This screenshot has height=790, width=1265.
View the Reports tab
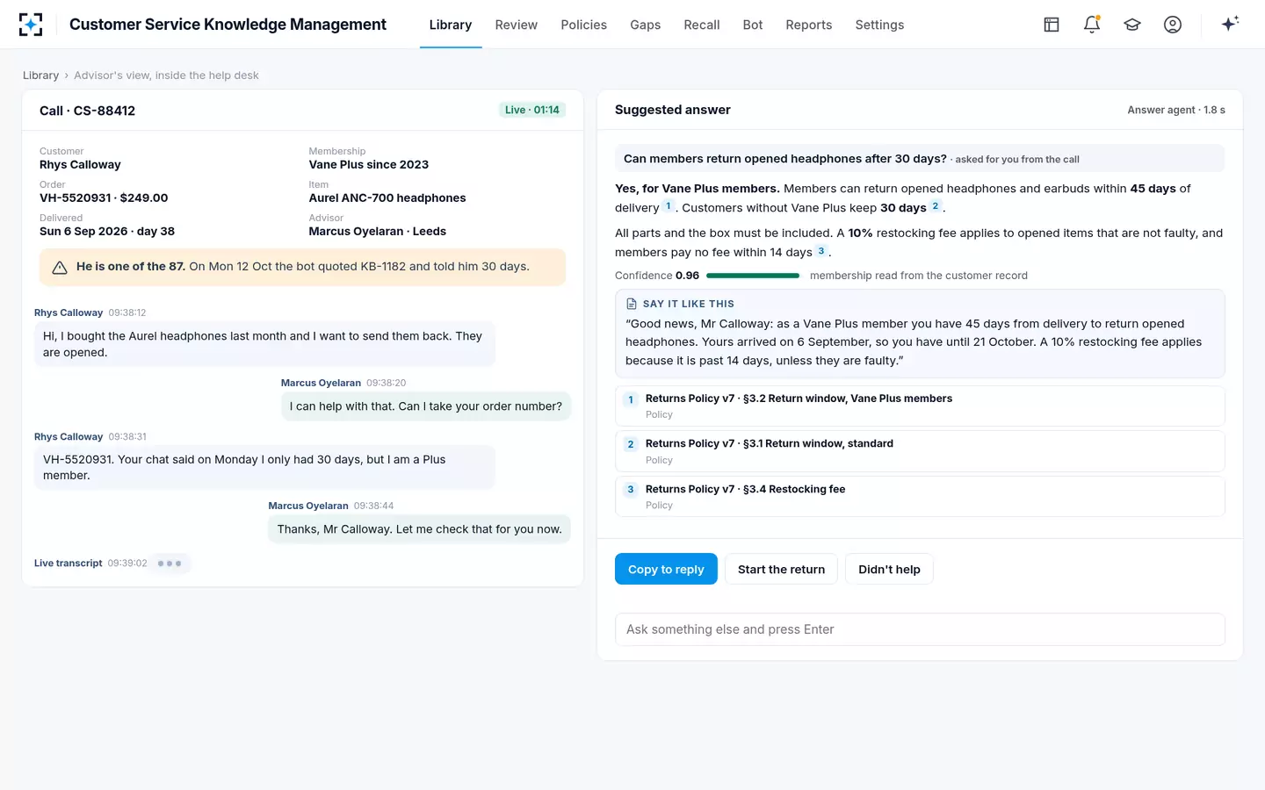[809, 25]
